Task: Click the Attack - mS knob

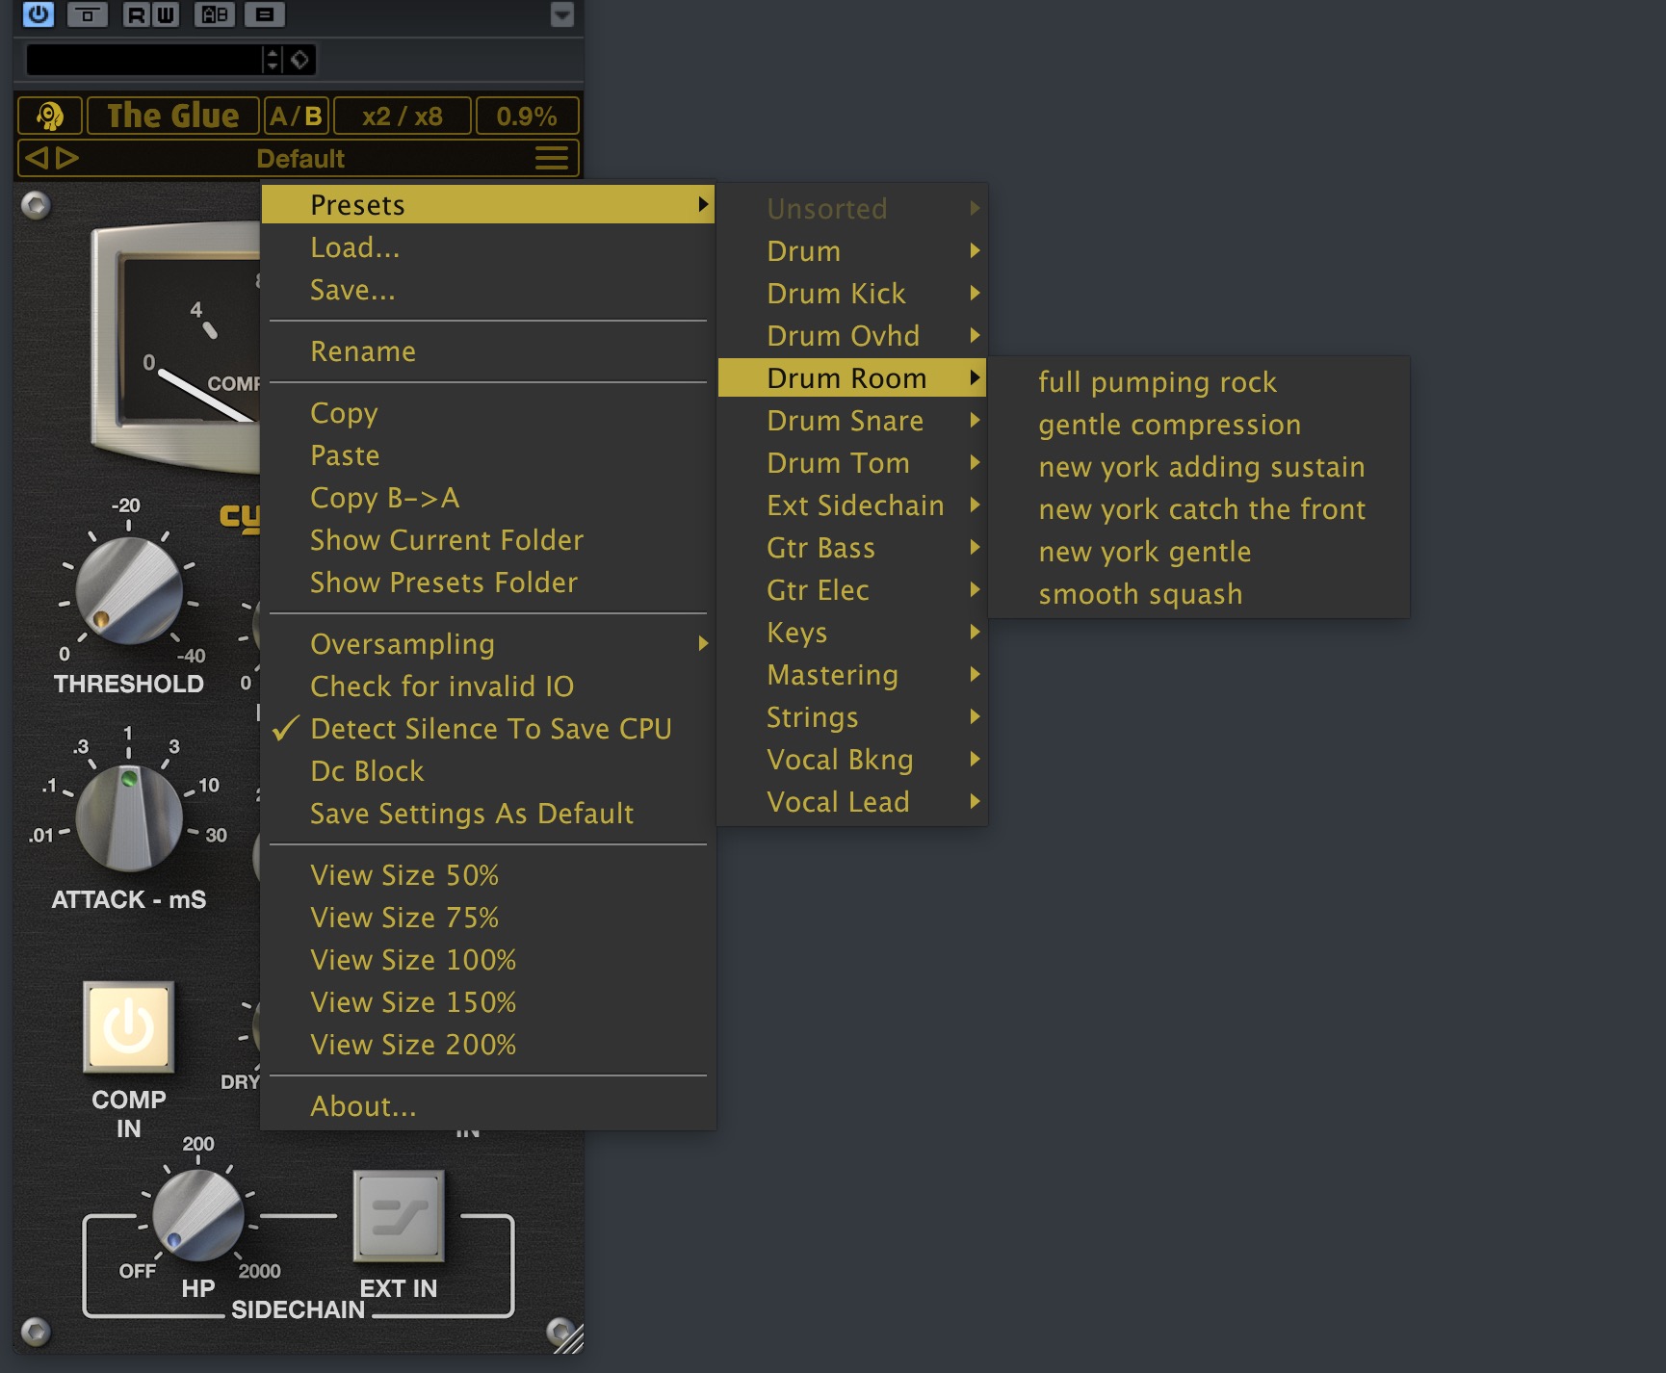Action: [128, 818]
